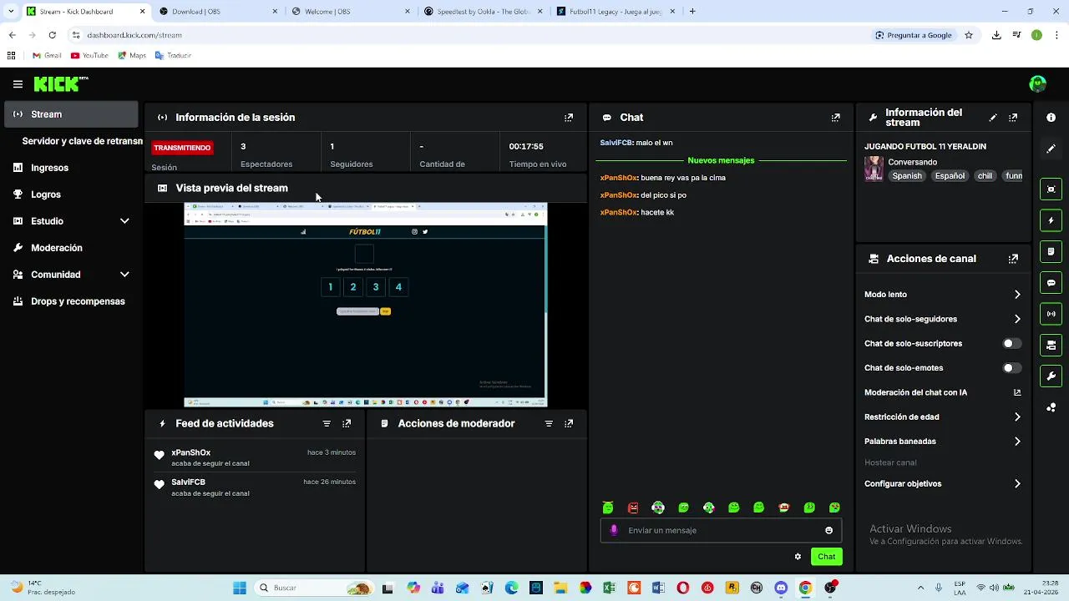Screen dimensions: 1069x601
Task: Open Ingresos in the sidebar
Action: coord(71,168)
